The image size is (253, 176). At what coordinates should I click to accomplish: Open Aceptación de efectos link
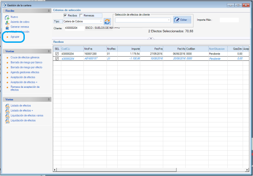(23, 77)
